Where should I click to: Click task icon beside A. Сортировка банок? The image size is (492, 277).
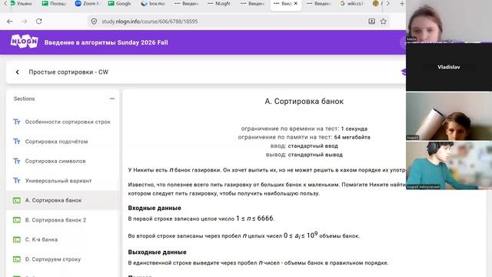click(17, 200)
